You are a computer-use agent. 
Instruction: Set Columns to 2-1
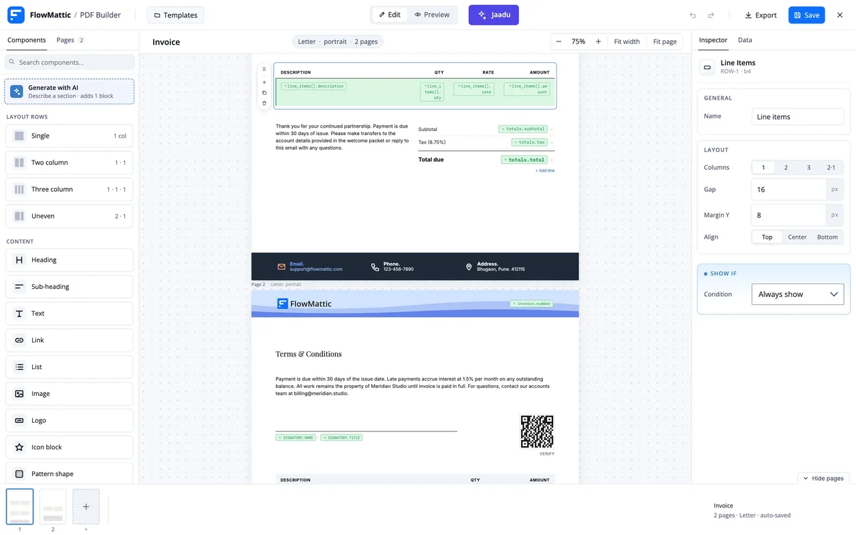tap(831, 168)
